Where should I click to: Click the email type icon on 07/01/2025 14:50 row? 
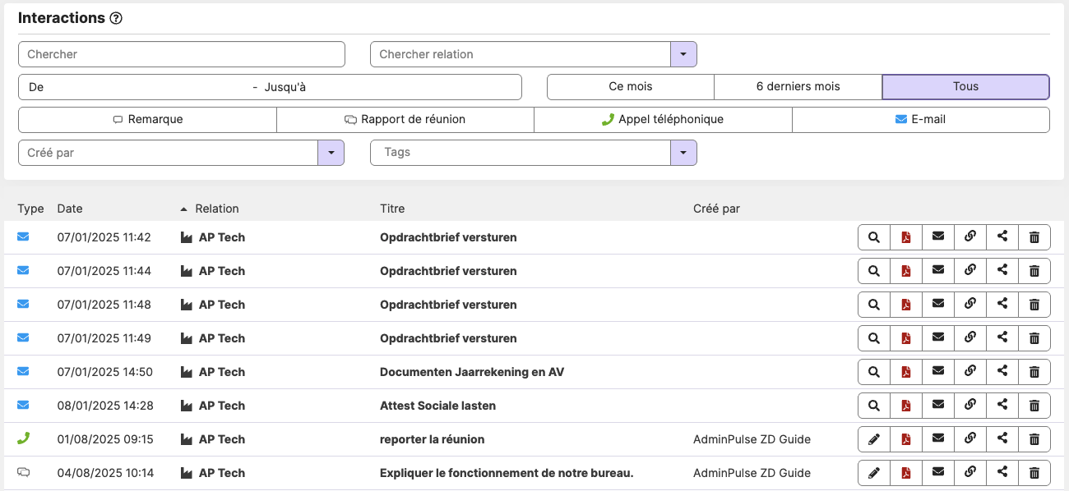[23, 371]
